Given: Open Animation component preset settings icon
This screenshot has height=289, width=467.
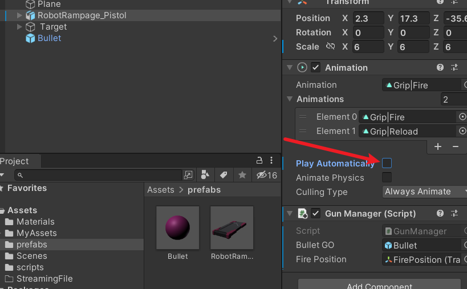Looking at the screenshot, I should coord(454,67).
